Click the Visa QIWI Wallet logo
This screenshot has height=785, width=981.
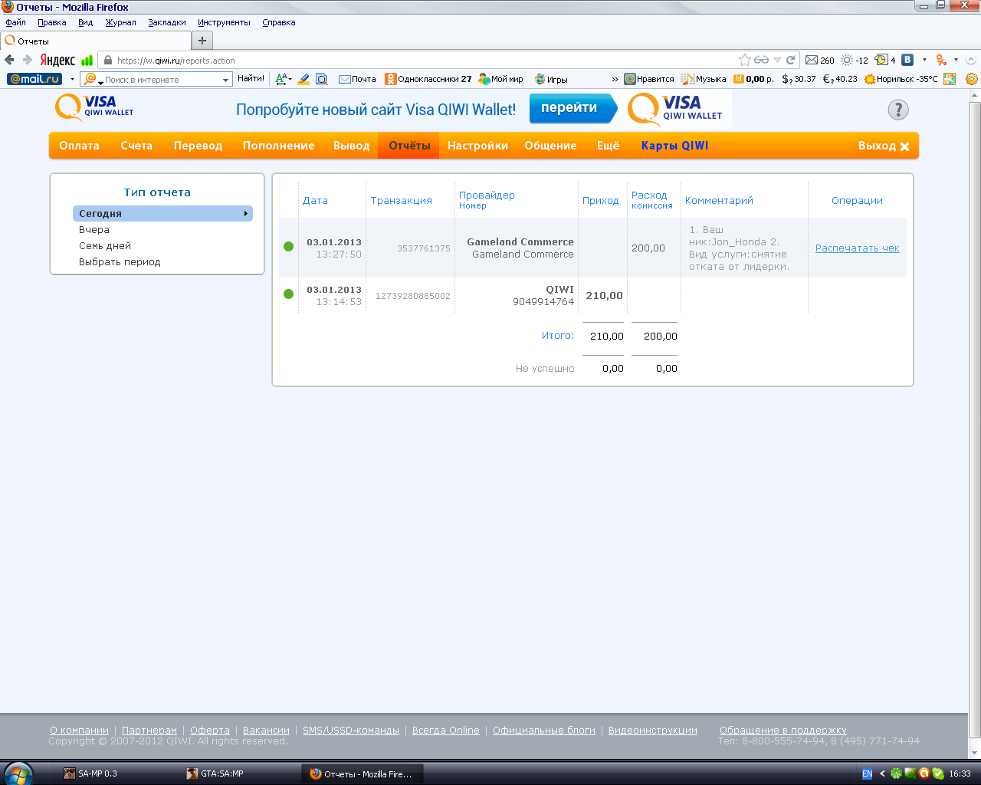point(94,107)
